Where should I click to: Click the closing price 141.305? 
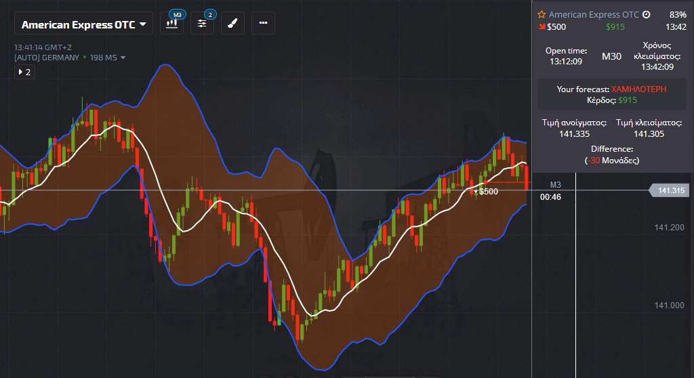coord(649,133)
